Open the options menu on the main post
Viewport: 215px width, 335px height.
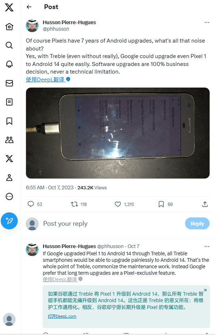(207, 22)
